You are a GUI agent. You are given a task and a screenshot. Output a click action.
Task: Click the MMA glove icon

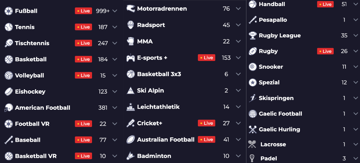[x=130, y=41]
